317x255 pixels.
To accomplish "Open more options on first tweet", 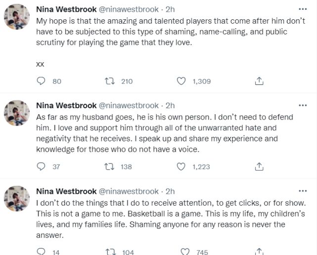I will coord(303,9).
